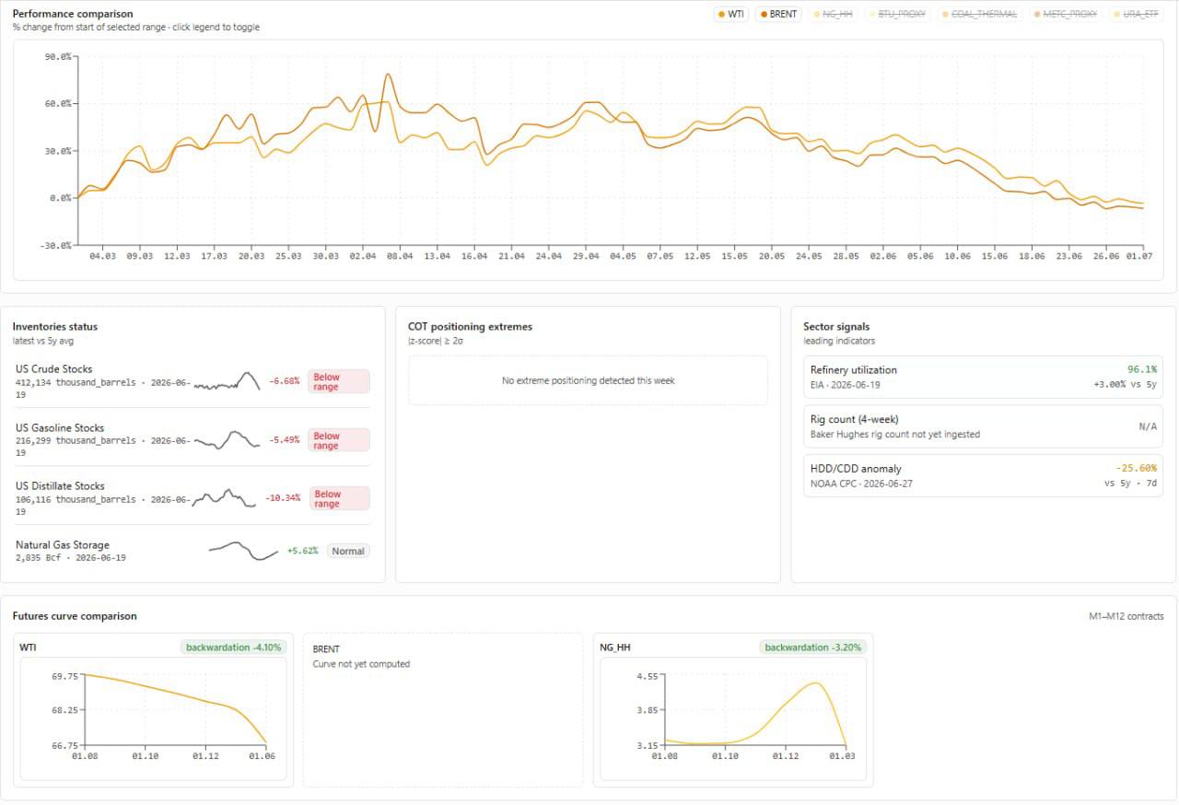Screen dimensions: 1179x805
Task: Click WTI backwardation -4.10% badge
Action: 233,647
